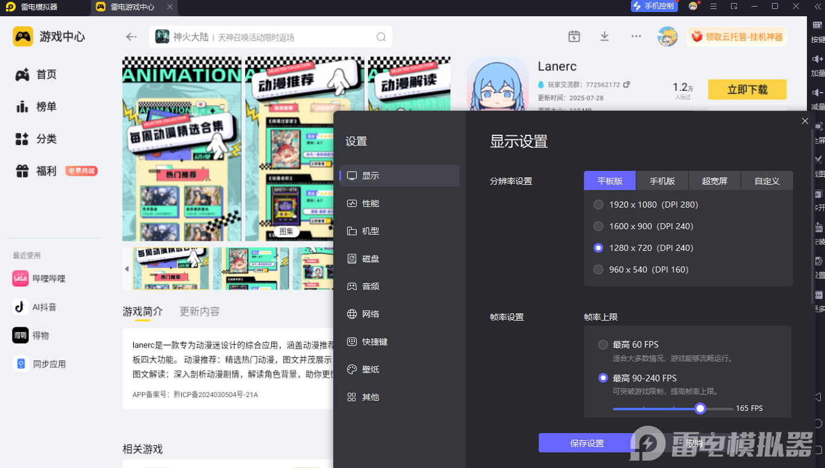
Task: Open the 快捷键 settings section
Action: (x=374, y=342)
